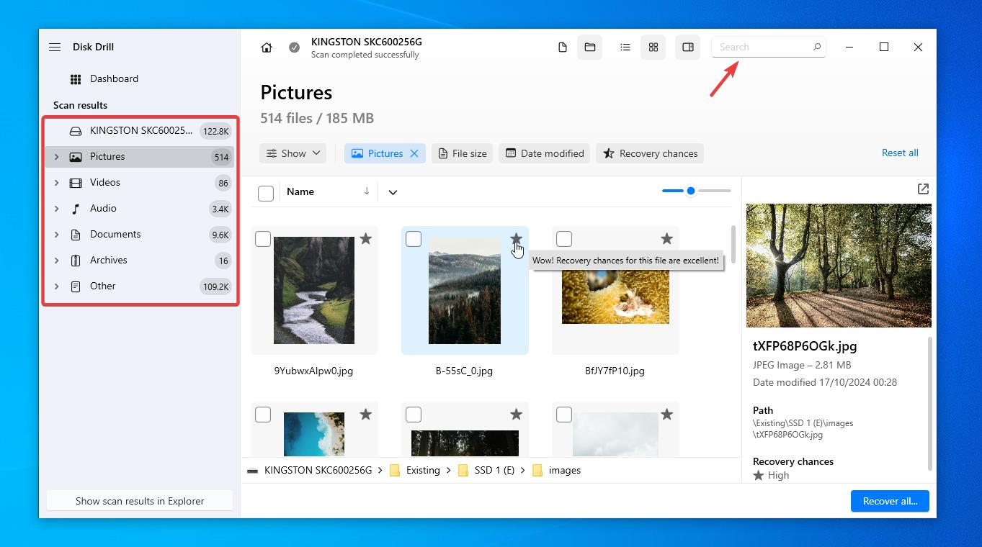Open the column options chevron
This screenshot has height=547, width=982.
pos(393,192)
